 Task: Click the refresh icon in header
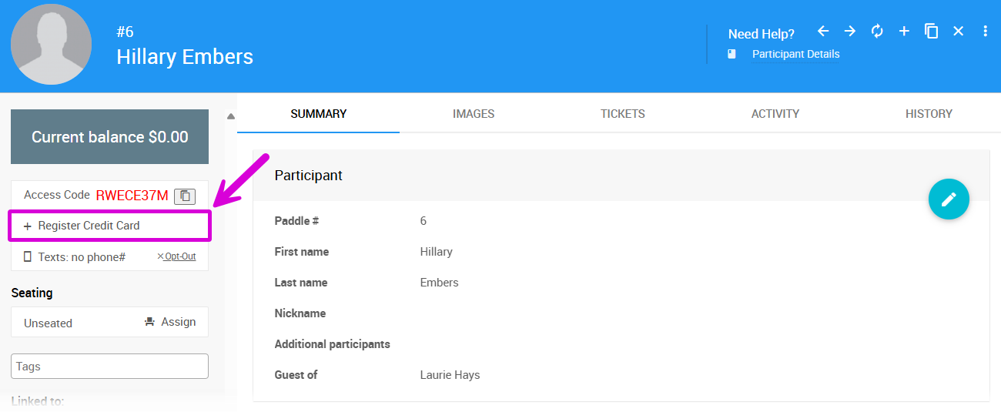pyautogui.click(x=877, y=31)
